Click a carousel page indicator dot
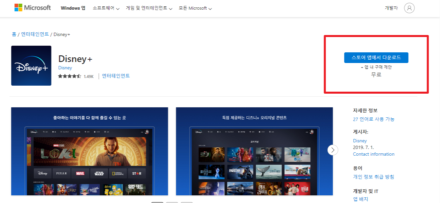Screen dimensions: 440x203 pyautogui.click(x=157, y=202)
